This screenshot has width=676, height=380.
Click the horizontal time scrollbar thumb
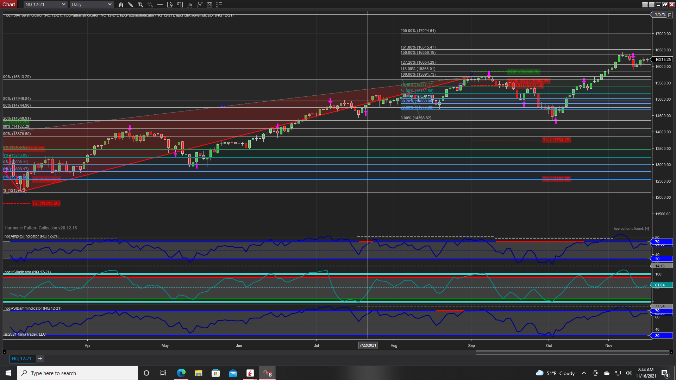coord(572,352)
